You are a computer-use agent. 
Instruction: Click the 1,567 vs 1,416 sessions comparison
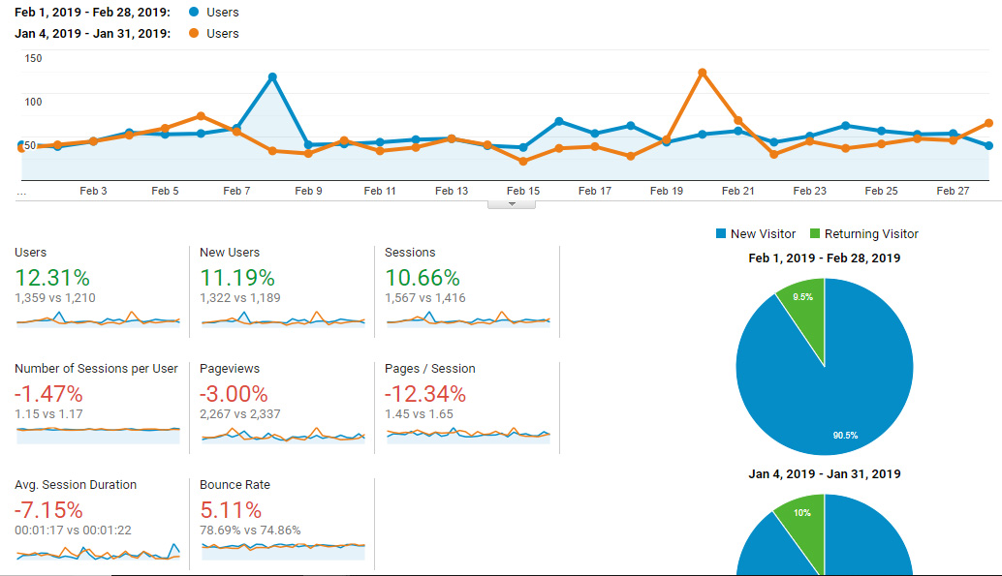point(425,297)
